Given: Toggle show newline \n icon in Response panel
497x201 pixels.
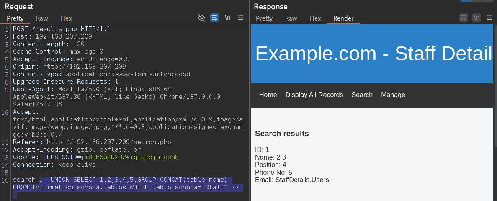Looking at the screenshot, I should tap(477, 18).
